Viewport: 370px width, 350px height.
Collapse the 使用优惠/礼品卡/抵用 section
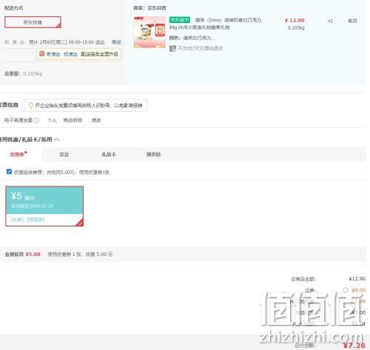pyautogui.click(x=56, y=140)
